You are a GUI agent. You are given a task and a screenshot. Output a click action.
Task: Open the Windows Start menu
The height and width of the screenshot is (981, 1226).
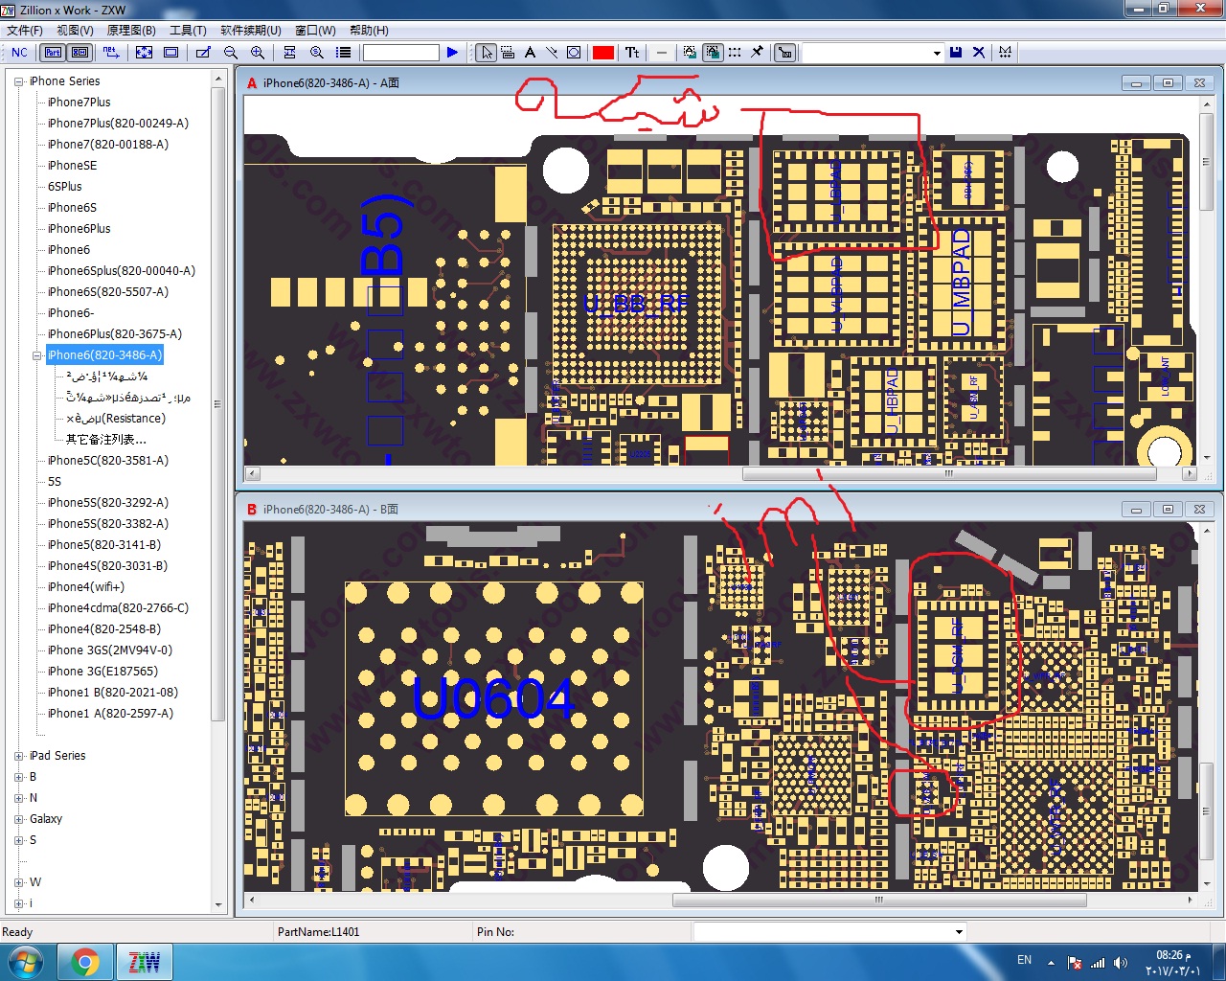pos(26,962)
